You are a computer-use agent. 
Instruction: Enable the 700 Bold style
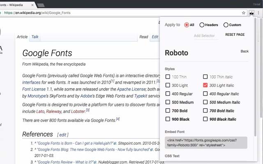[168, 111]
